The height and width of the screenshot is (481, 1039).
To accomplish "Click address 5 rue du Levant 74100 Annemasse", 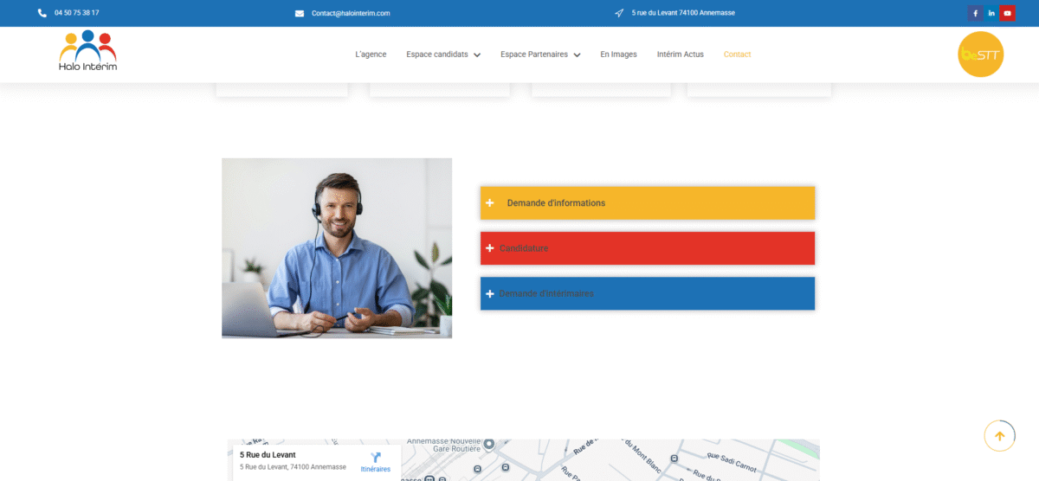I will pos(683,13).
